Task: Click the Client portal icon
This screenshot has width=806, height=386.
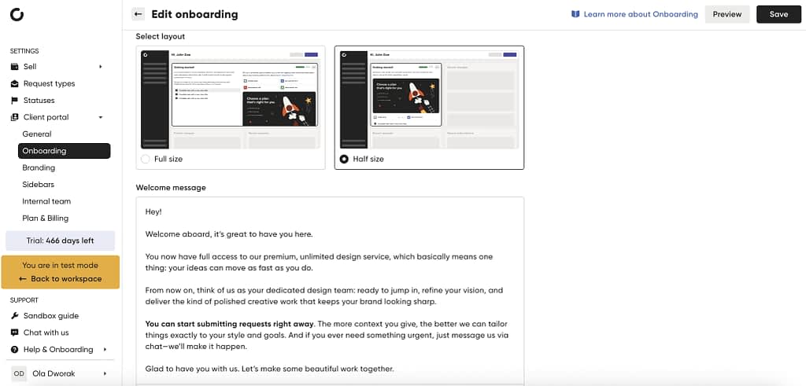Action: pyautogui.click(x=14, y=118)
